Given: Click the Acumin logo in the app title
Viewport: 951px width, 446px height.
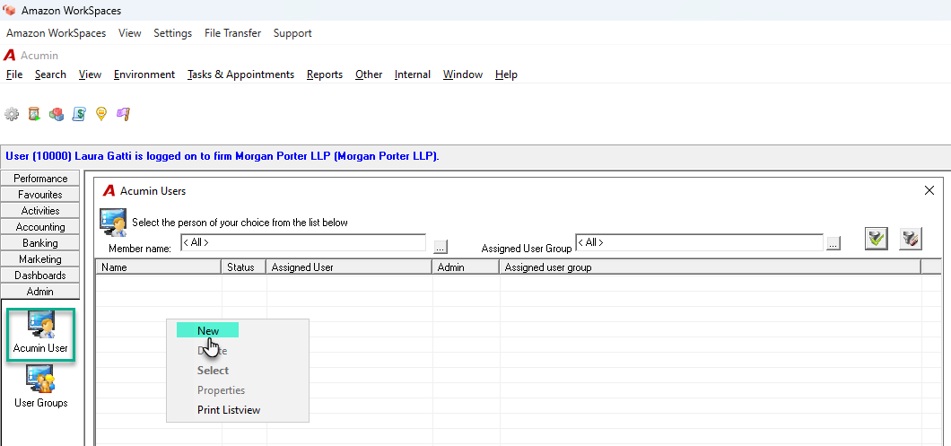Looking at the screenshot, I should coord(9,56).
